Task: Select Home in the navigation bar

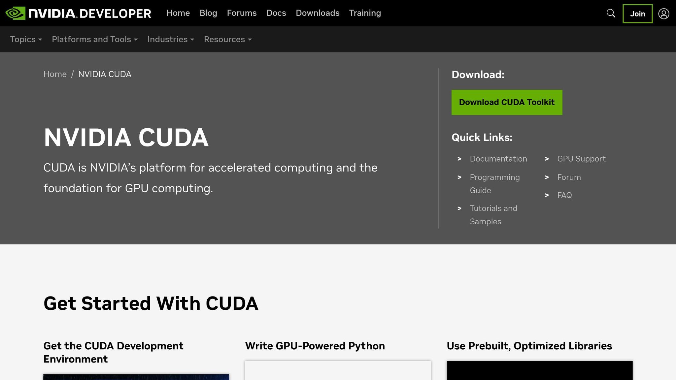Action: (178, 13)
